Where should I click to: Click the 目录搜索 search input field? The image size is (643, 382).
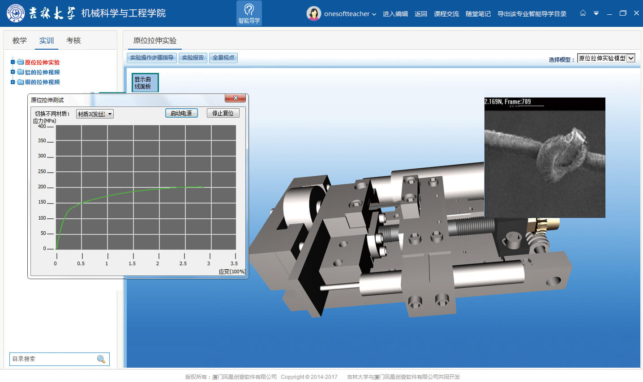click(x=53, y=359)
